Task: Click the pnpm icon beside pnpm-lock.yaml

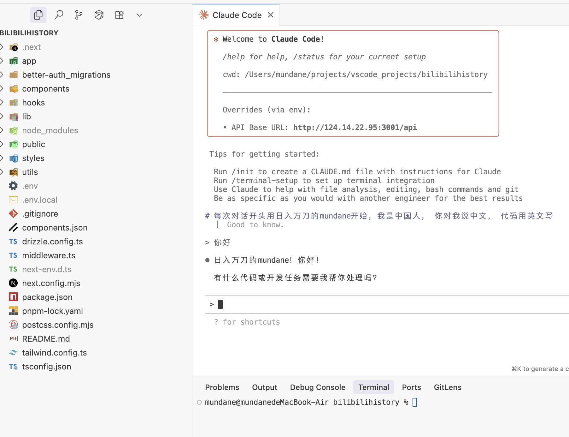Action: pyautogui.click(x=13, y=311)
